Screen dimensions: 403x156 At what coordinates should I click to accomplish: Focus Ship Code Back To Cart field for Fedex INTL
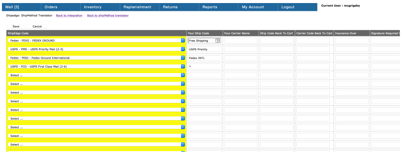click(277, 58)
